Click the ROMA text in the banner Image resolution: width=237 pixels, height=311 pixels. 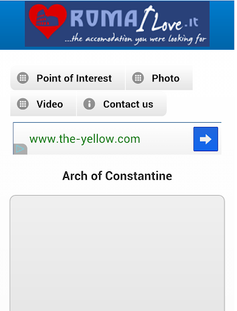104,19
